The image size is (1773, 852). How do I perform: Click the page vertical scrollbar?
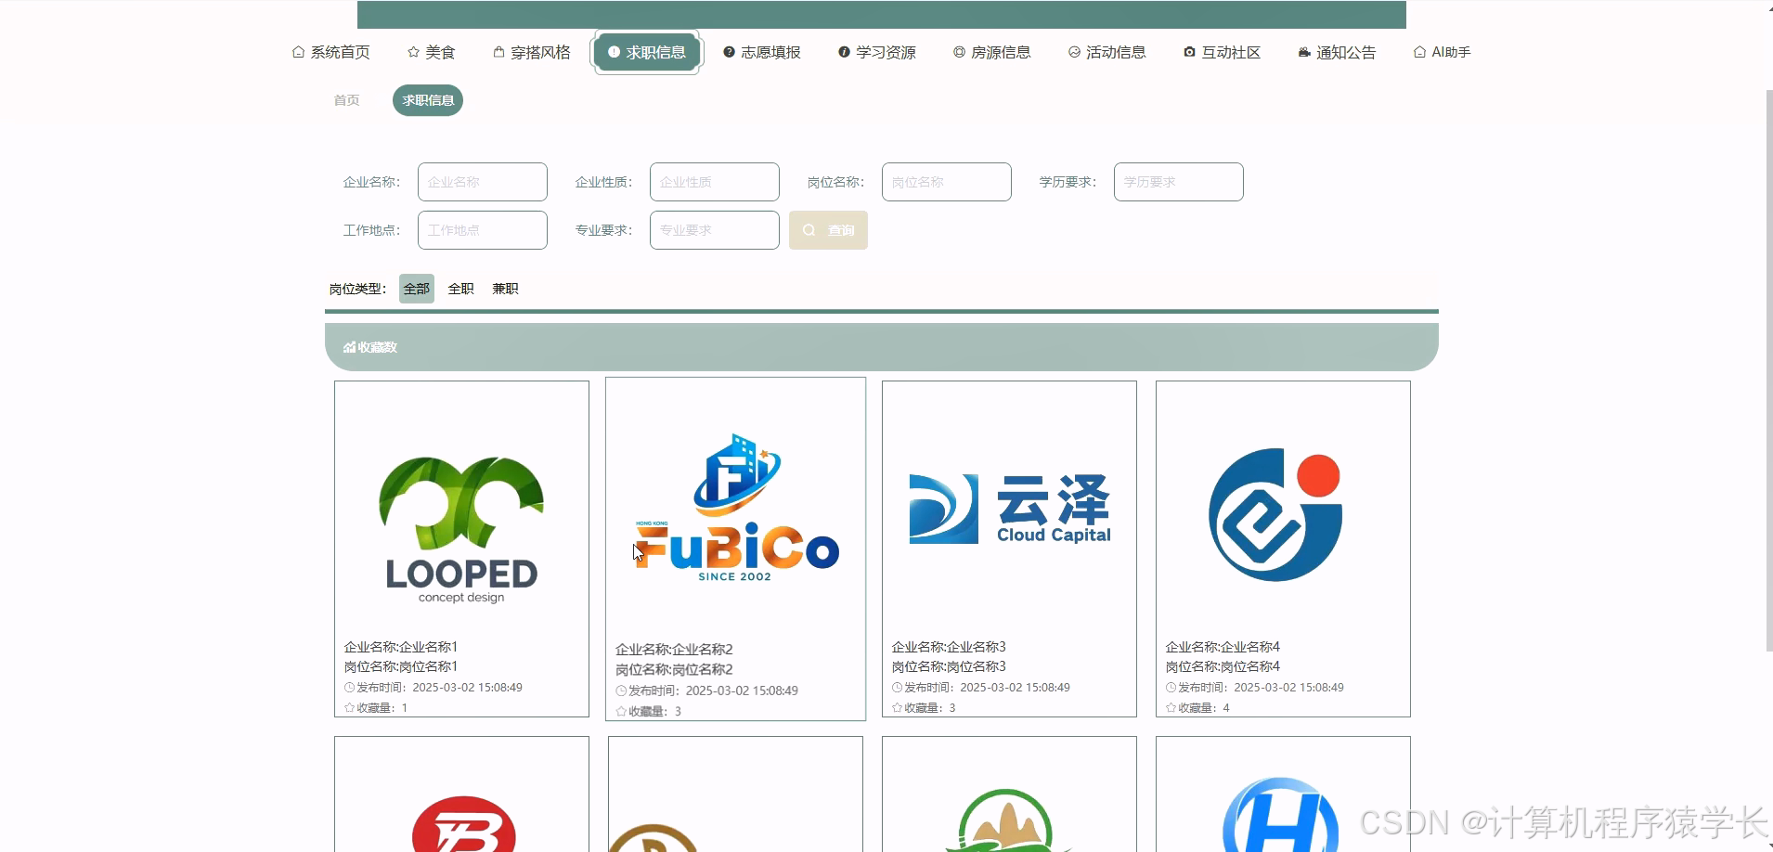[1768, 371]
